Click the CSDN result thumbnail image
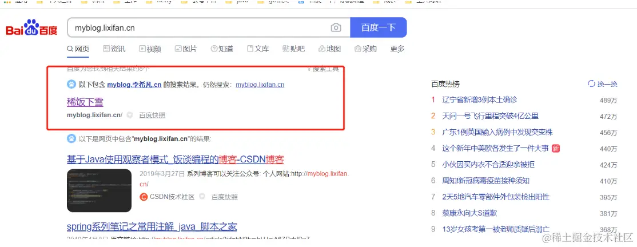637x247 pixels. (x=99, y=190)
